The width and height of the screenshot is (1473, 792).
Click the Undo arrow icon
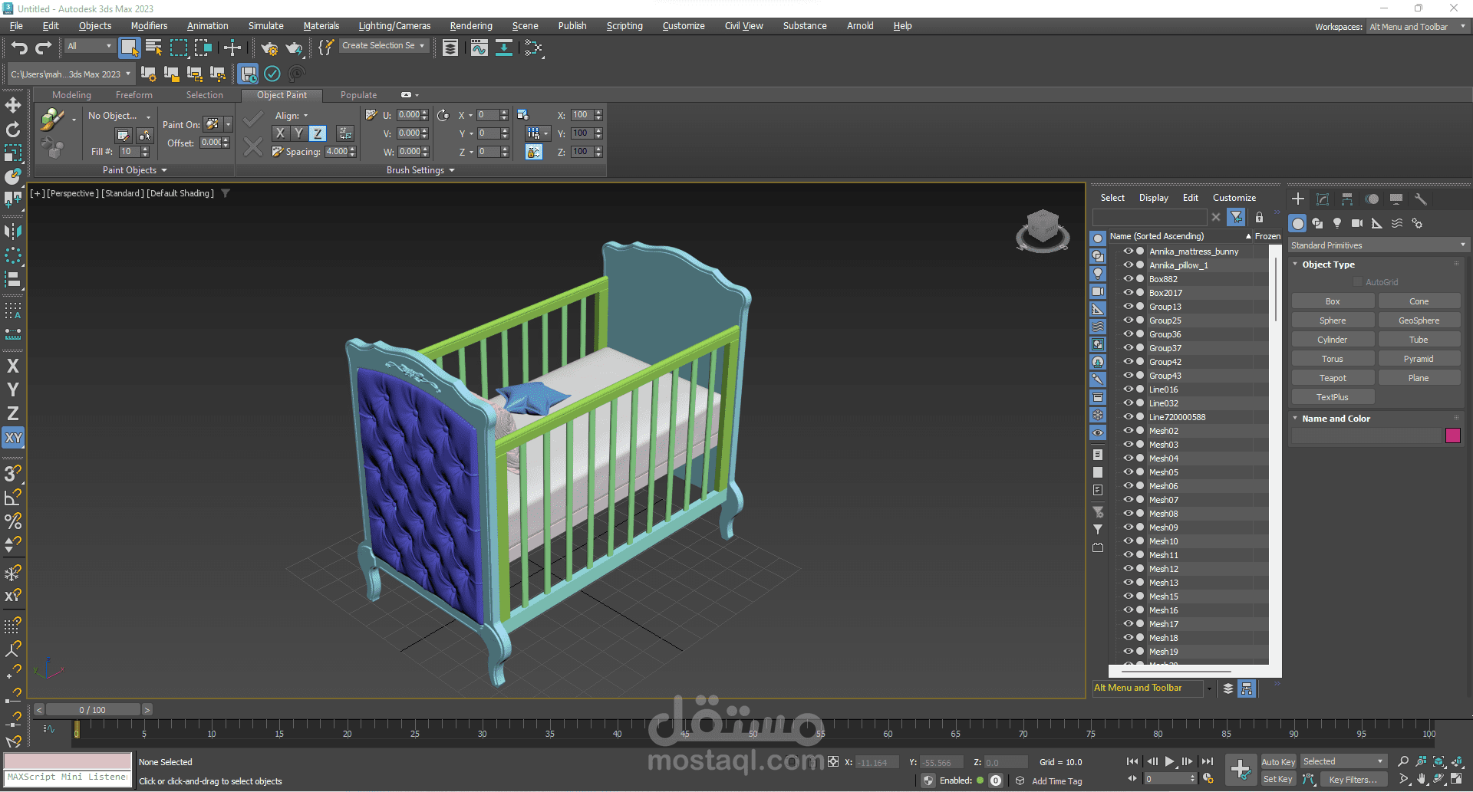click(19, 48)
